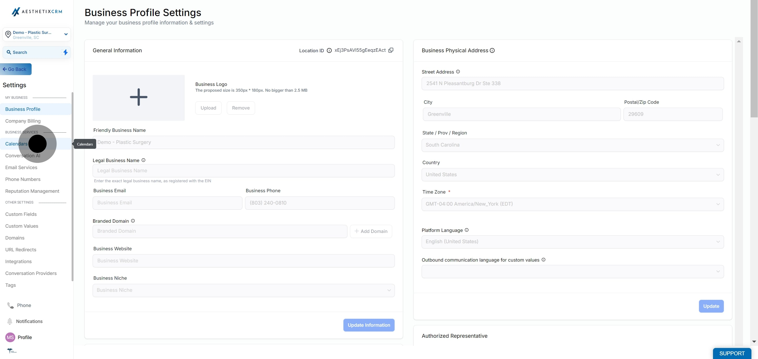This screenshot has width=758, height=359.
Task: Open Custom Fields settings page
Action: (x=21, y=214)
